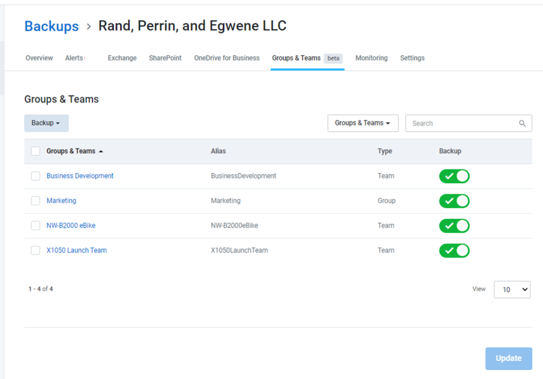The height and width of the screenshot is (379, 543).
Task: Select the Groups & Teams beta tab
Action: point(307,58)
